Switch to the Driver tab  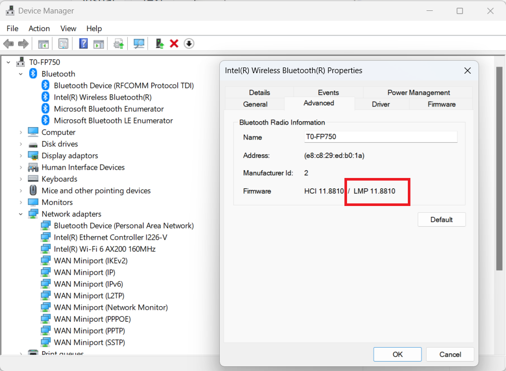[381, 104]
